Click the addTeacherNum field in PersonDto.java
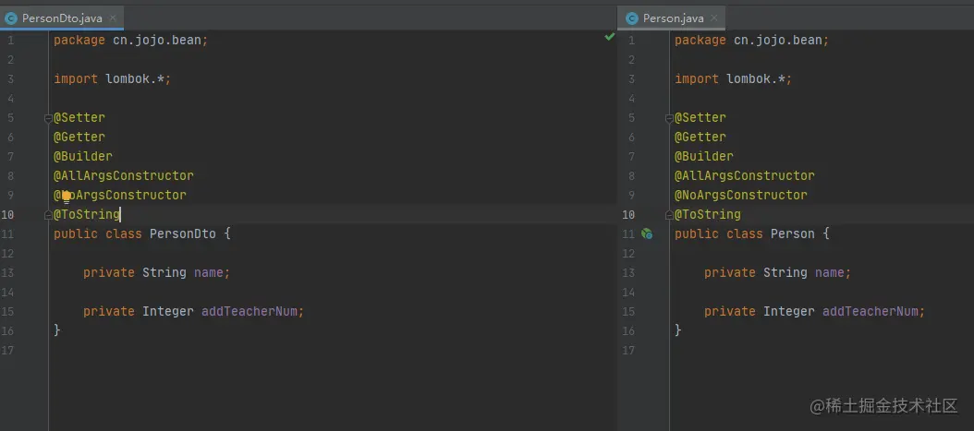 [x=251, y=311]
